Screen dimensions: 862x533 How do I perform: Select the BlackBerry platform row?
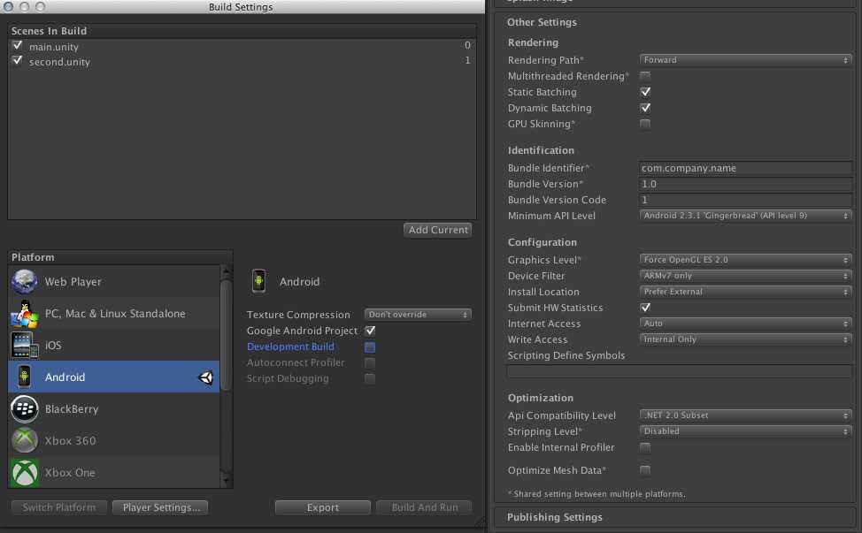pos(114,408)
